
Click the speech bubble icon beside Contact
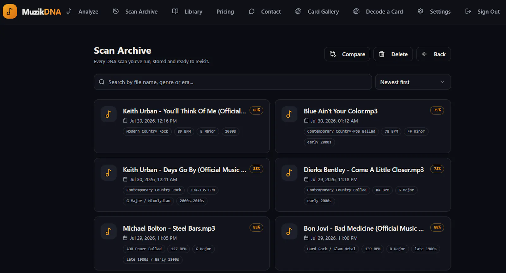point(251,12)
